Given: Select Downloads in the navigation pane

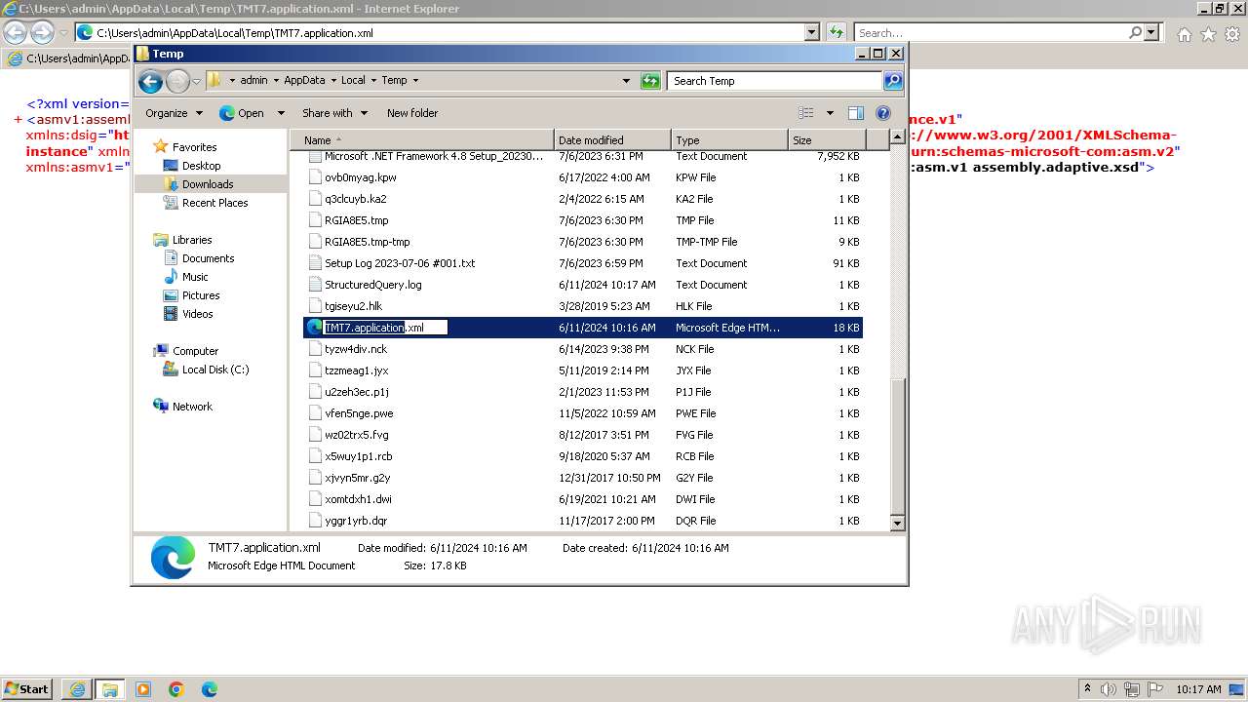Looking at the screenshot, I should point(208,184).
